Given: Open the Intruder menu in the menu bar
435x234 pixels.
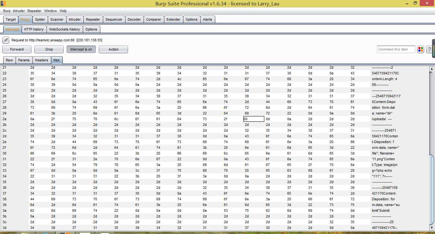Looking at the screenshot, I should [19, 11].
